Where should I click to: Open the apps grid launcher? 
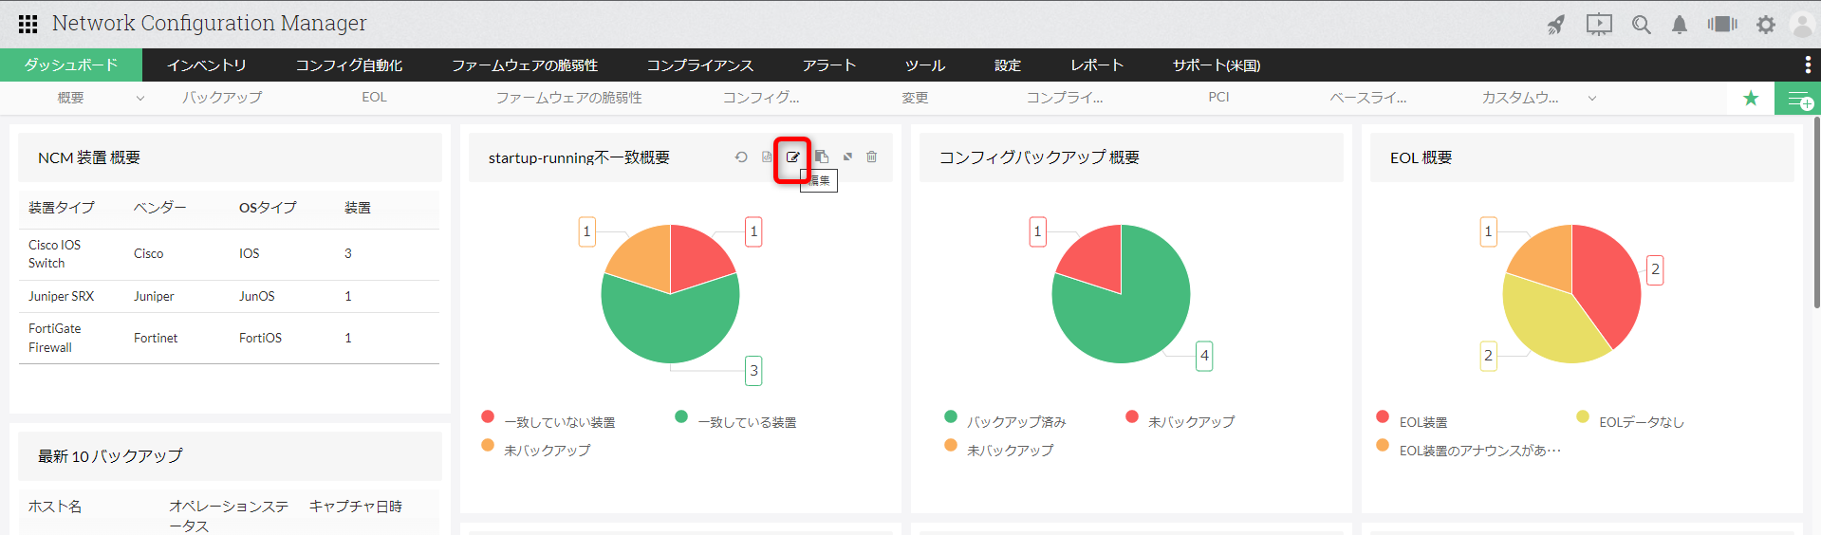click(28, 24)
